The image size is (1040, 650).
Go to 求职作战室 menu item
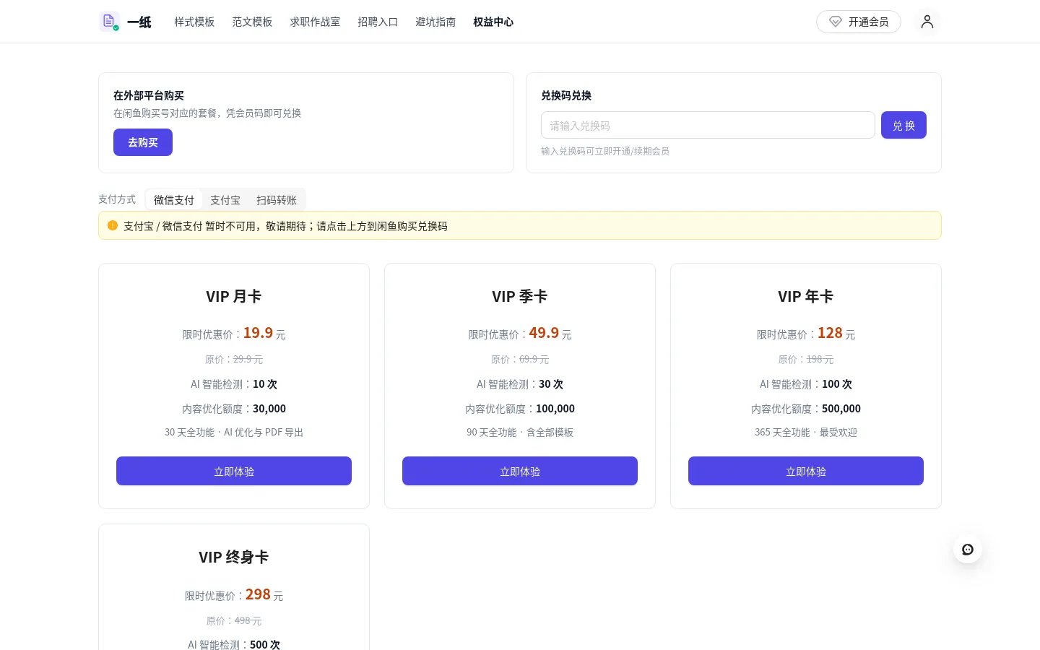[315, 22]
